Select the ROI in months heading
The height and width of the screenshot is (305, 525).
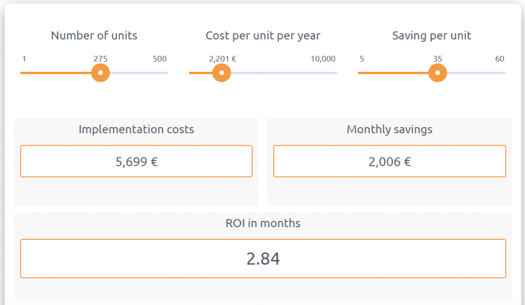tap(262, 223)
